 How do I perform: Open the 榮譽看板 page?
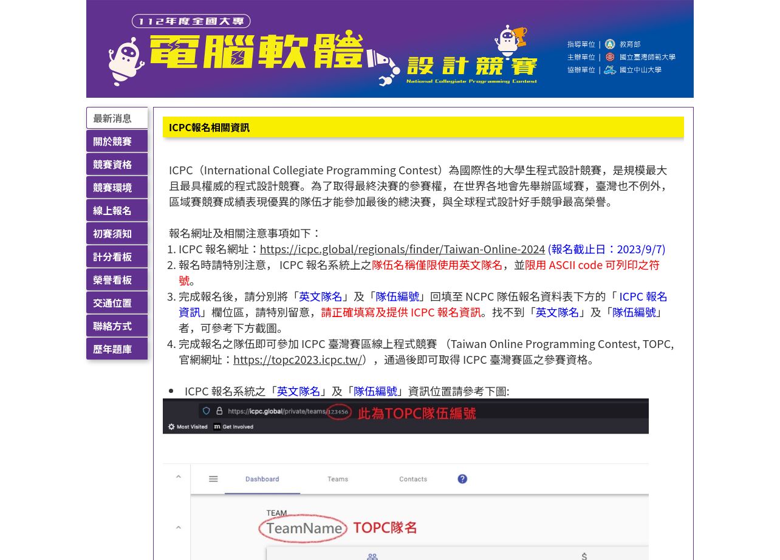click(117, 279)
